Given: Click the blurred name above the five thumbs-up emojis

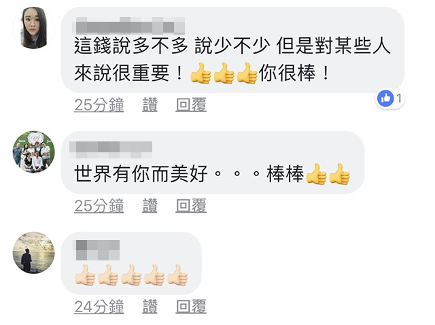Looking at the screenshot, I should 97,250.
